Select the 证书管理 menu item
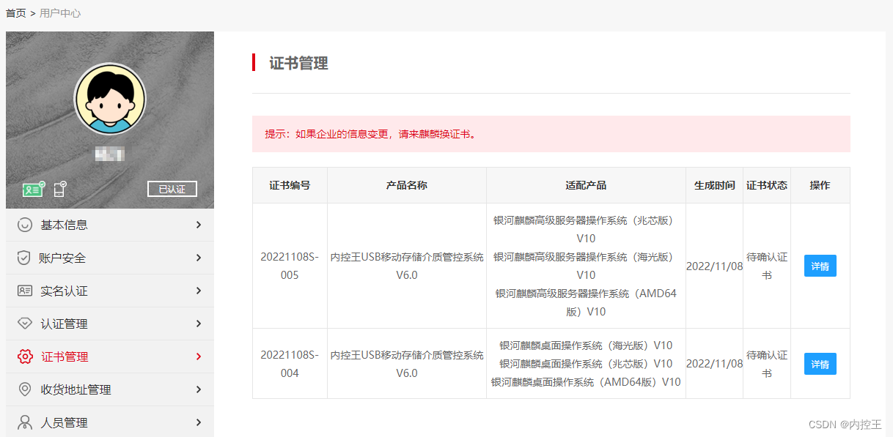The height and width of the screenshot is (437, 893). click(110, 356)
